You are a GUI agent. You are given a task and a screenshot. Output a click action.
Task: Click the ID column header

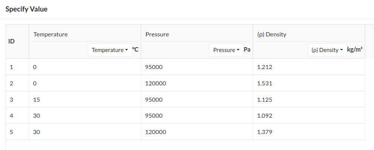coord(12,42)
